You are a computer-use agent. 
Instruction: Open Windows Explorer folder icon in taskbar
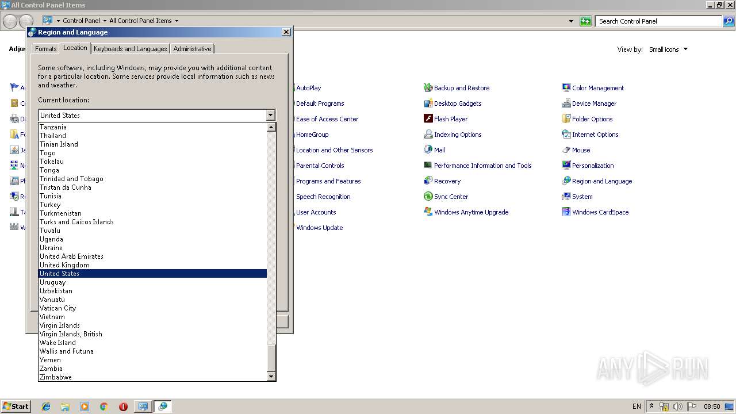[65, 407]
